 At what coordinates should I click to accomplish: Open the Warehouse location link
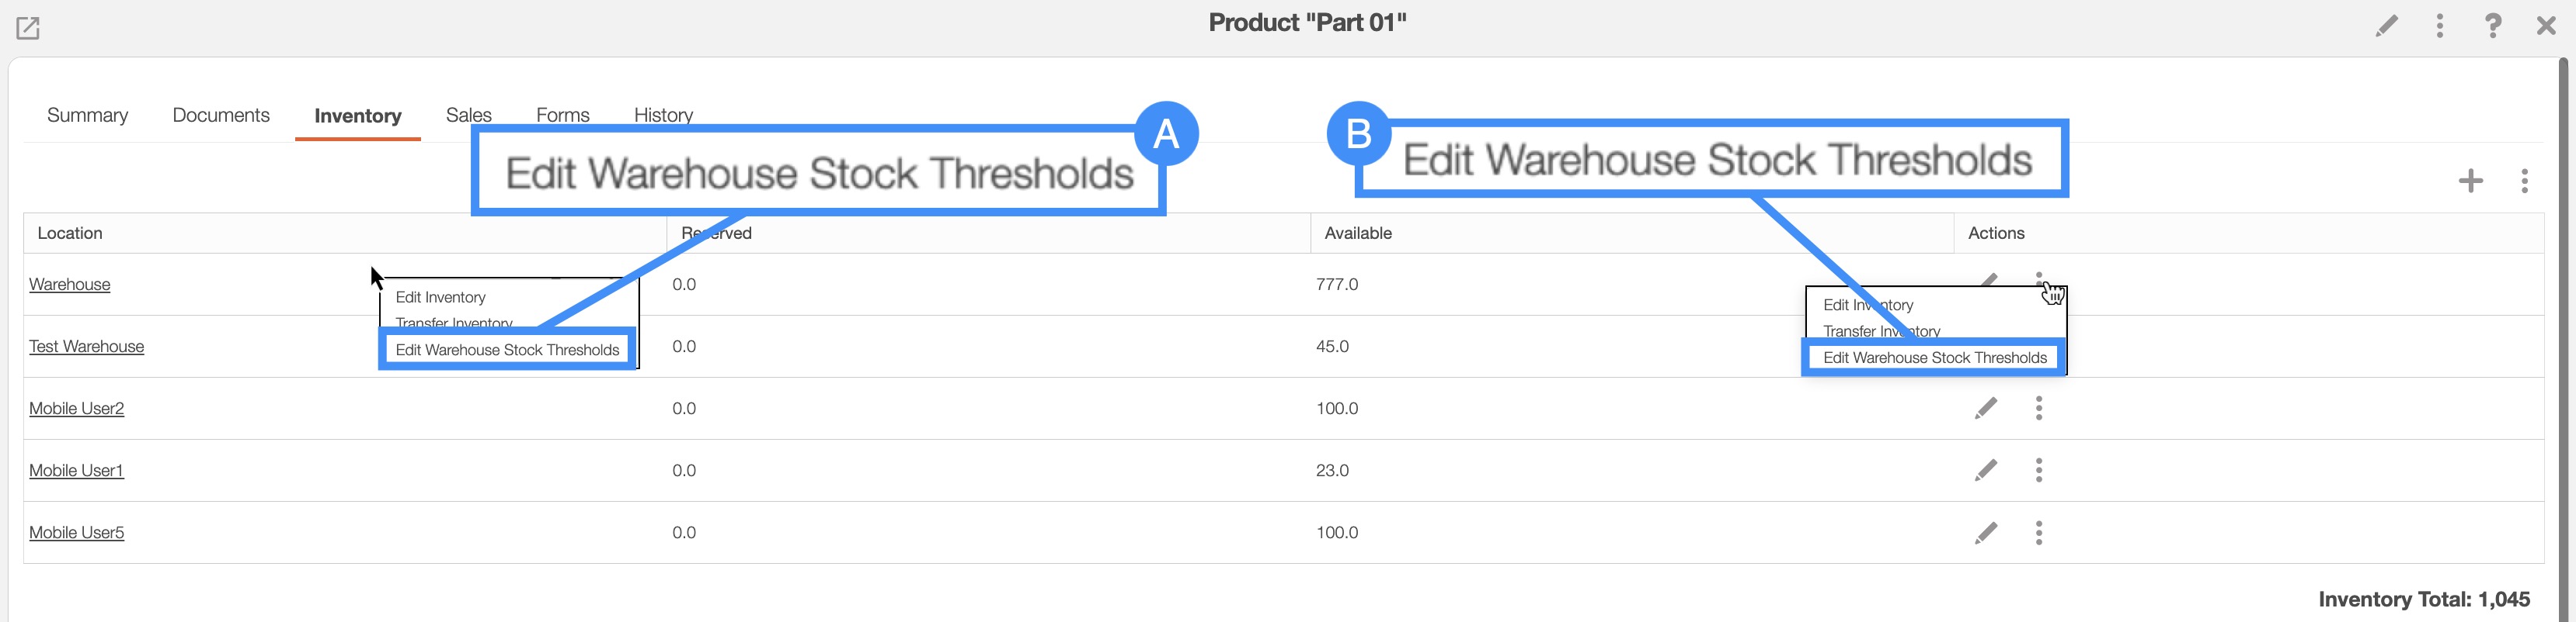[x=70, y=285]
